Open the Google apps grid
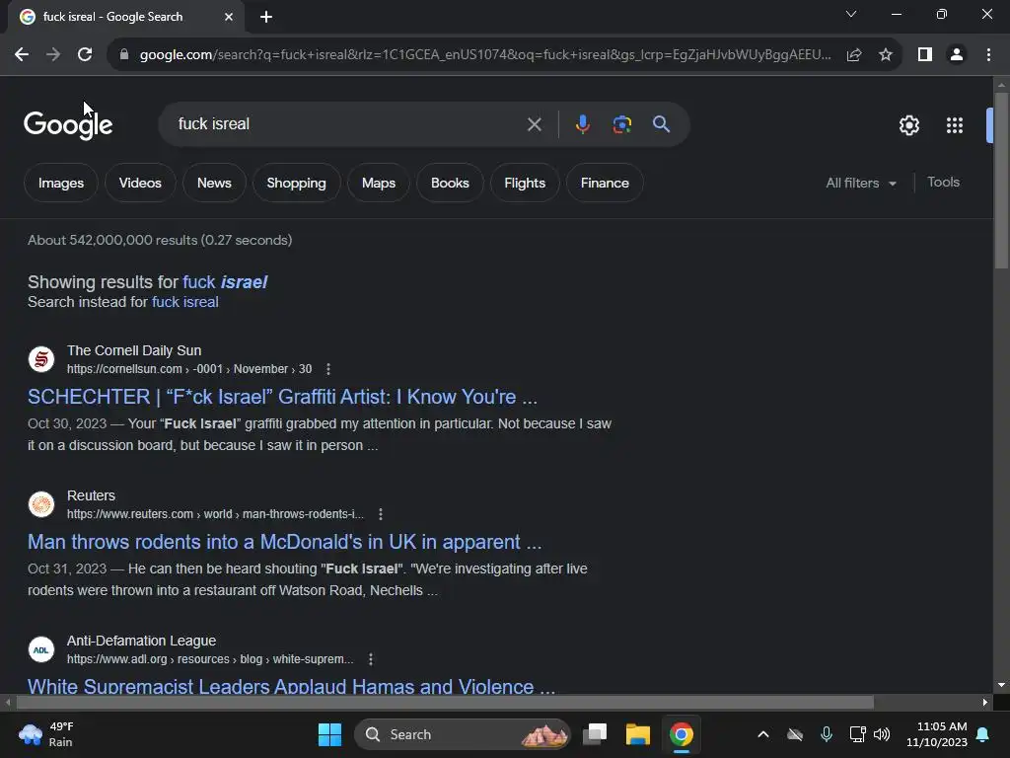The width and height of the screenshot is (1010, 758). coord(955,125)
